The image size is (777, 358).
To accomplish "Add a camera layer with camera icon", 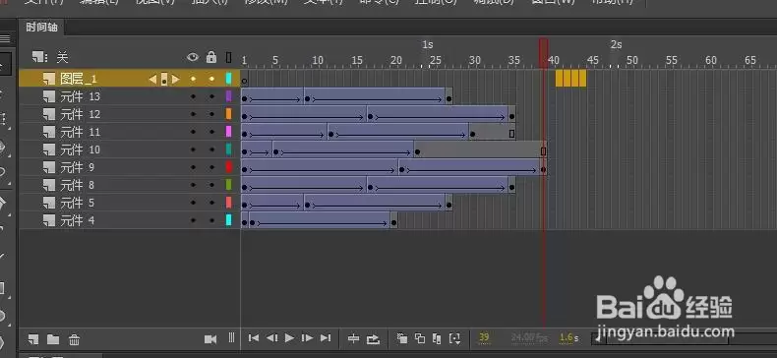I will 210,339.
